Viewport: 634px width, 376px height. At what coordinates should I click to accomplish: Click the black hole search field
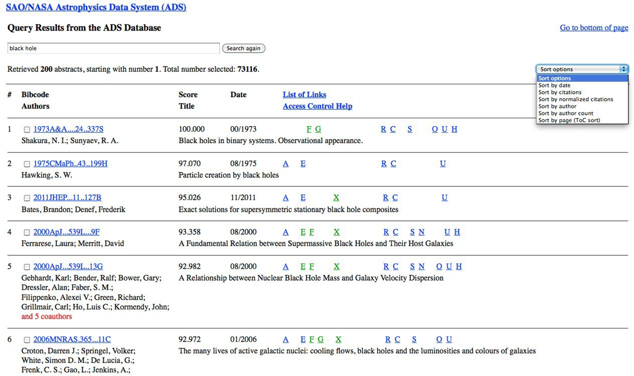(x=113, y=49)
